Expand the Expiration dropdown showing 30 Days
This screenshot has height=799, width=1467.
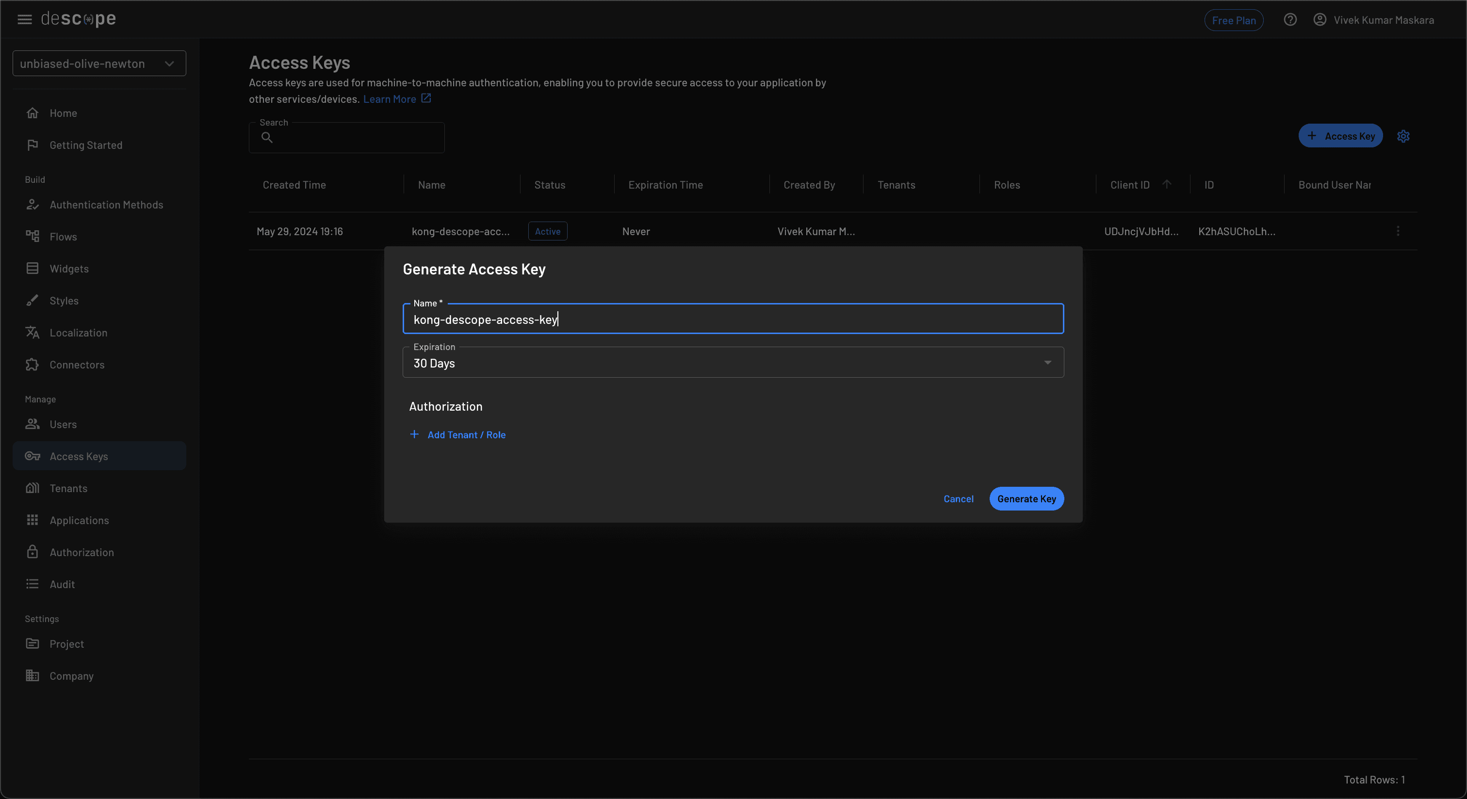(x=1047, y=362)
